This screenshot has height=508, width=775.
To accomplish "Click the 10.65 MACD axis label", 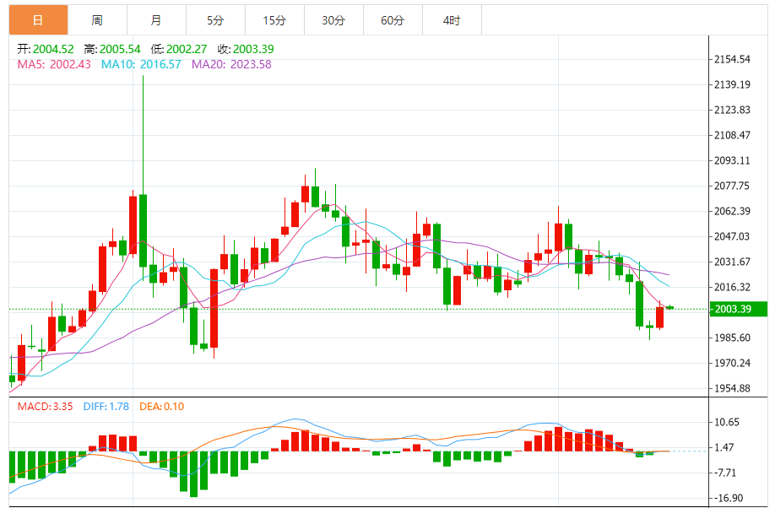I will [727, 422].
